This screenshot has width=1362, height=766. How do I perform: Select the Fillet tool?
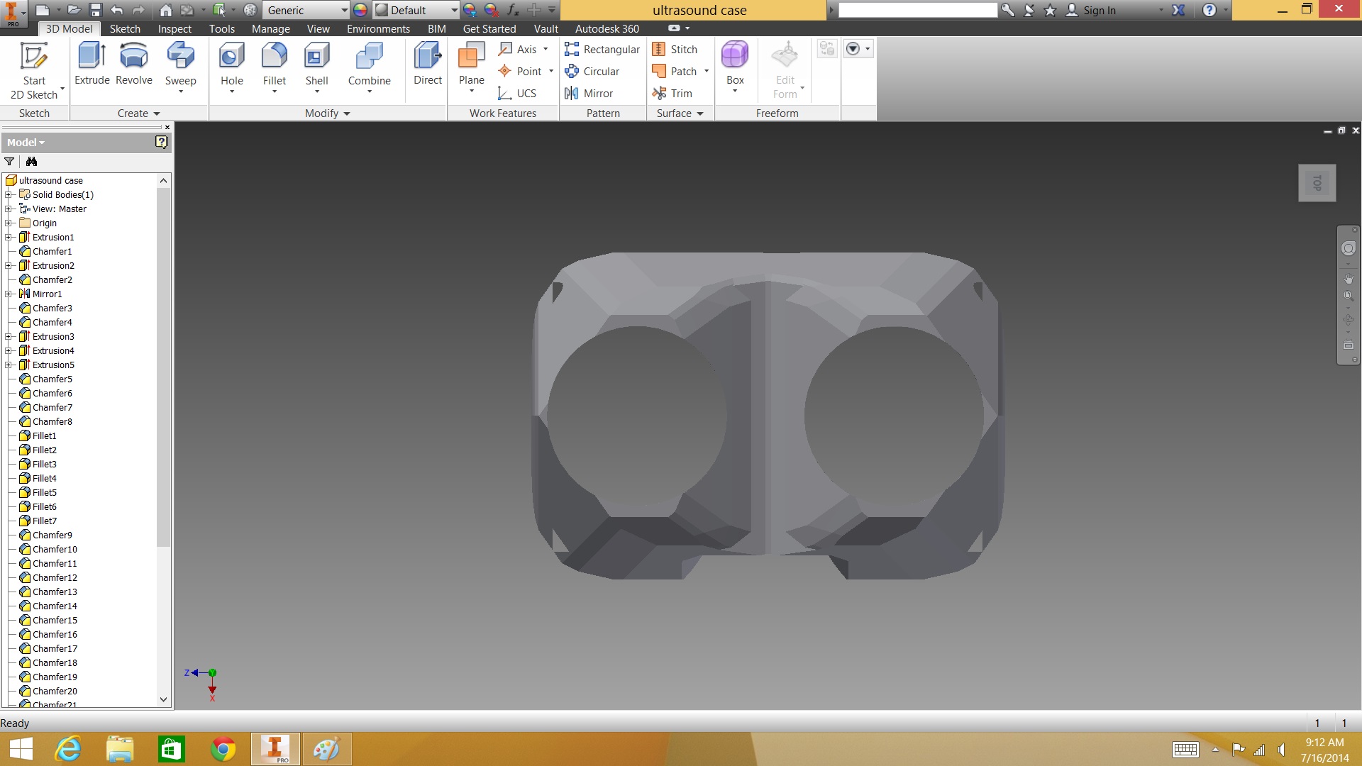(274, 67)
